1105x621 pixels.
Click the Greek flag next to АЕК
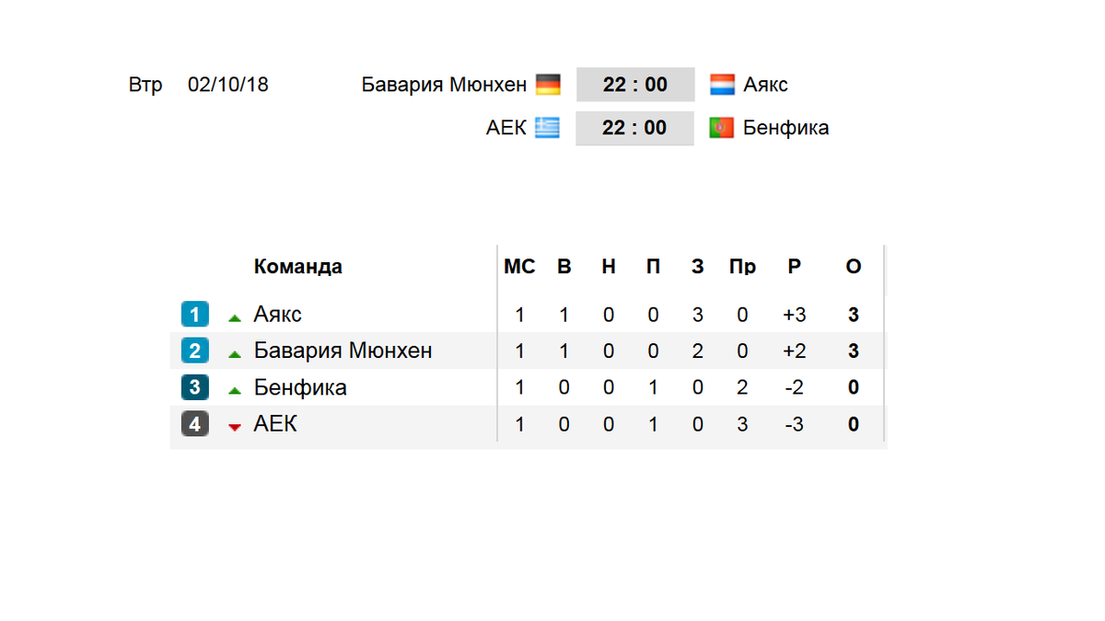coord(548,128)
